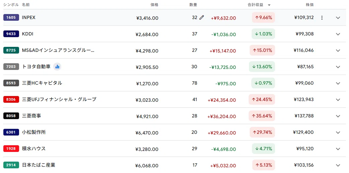349x173 pixels.
Task: Select the price ¥2,905.50
Action: [147, 67]
